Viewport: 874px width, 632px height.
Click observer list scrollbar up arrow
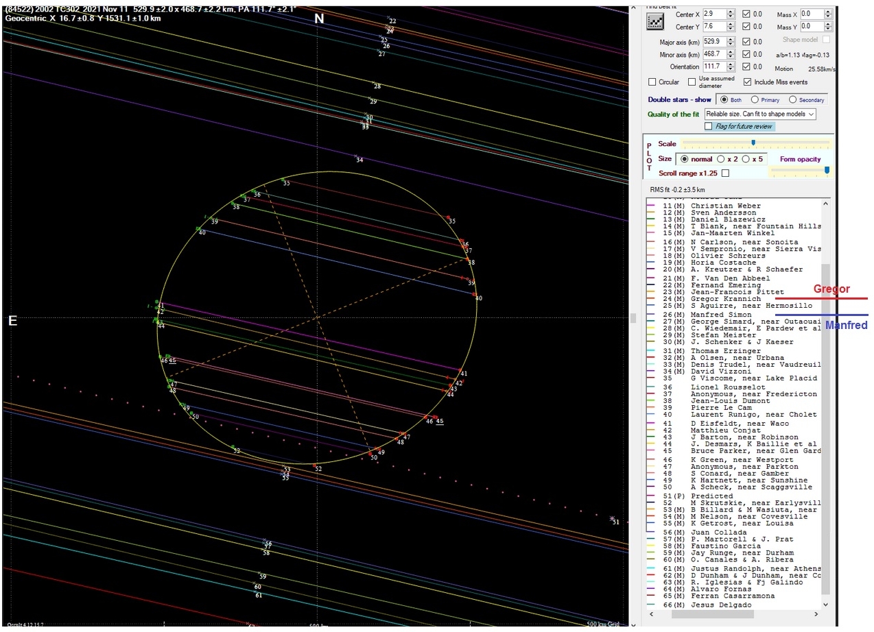pos(826,203)
